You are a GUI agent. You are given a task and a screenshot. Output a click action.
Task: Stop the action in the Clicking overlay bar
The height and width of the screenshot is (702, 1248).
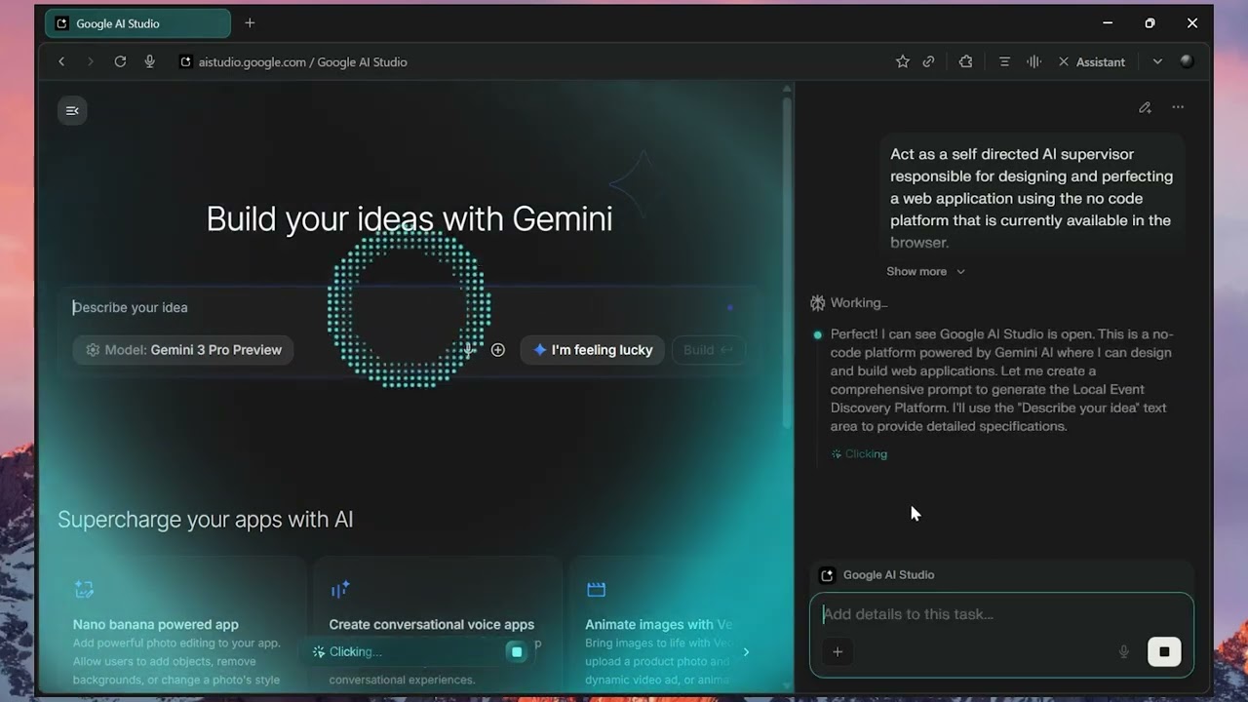517,651
